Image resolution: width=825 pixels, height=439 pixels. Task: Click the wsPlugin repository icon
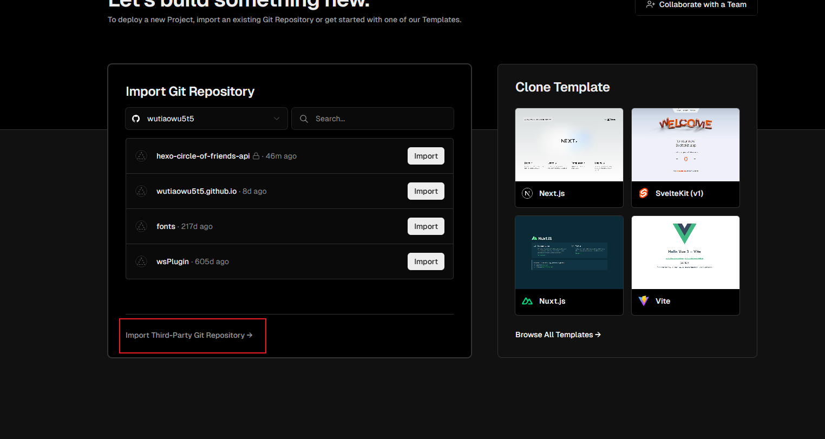tap(141, 261)
